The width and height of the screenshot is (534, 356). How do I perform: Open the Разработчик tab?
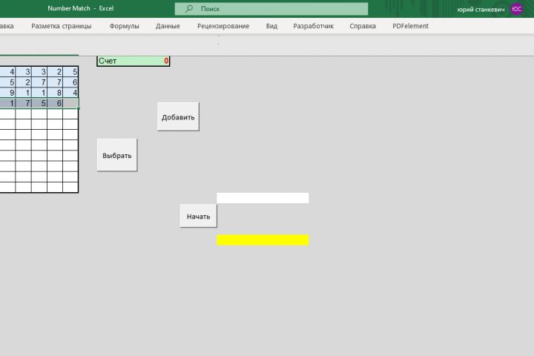point(313,26)
